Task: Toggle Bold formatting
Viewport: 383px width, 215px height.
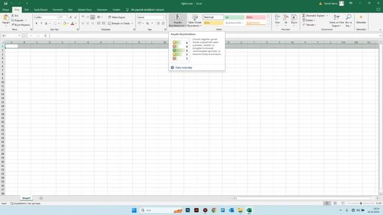Action: (37, 23)
